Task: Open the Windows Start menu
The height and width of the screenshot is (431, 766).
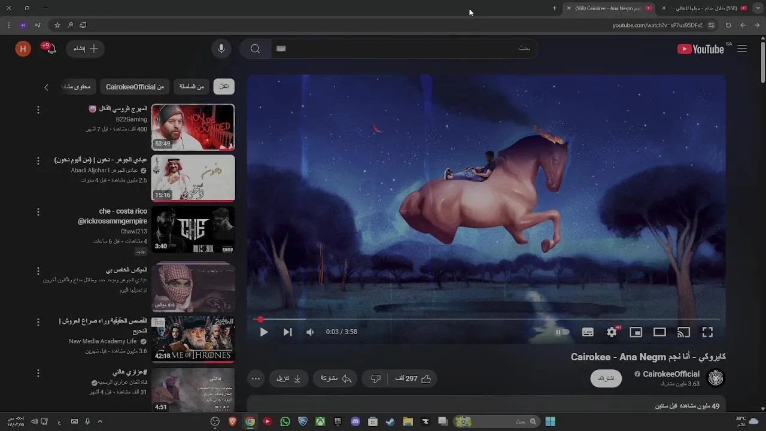Action: click(550, 421)
